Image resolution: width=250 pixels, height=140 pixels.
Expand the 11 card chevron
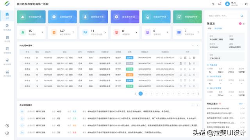(105, 32)
